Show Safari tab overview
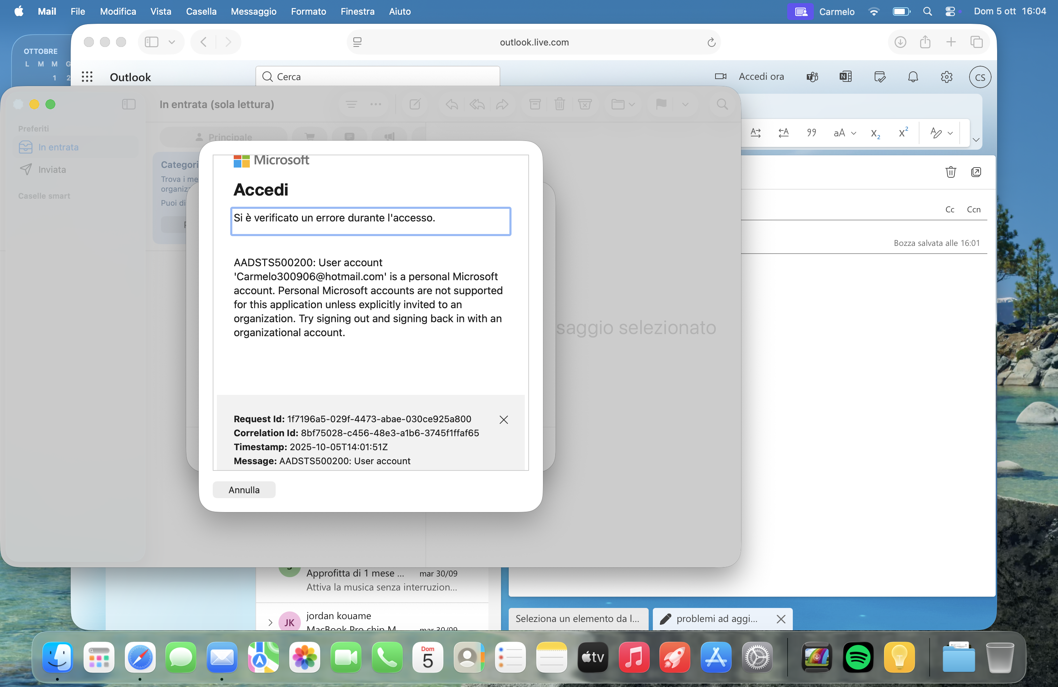 (976, 42)
